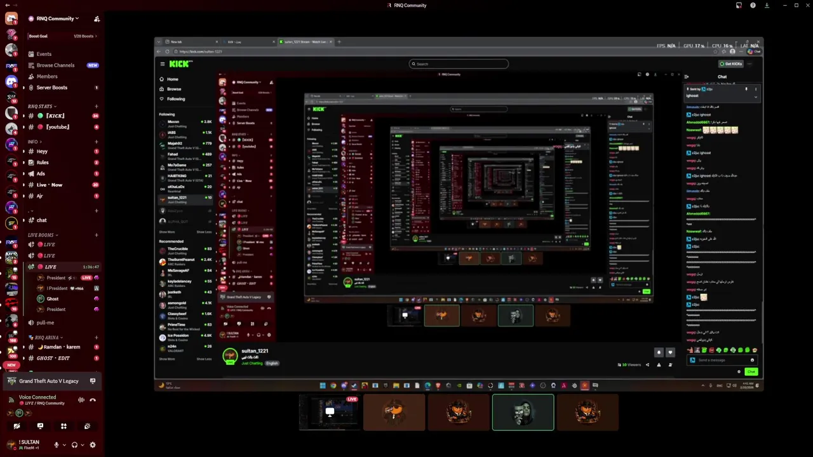Viewport: 813px width, 457px height.
Task: Open the Live・Now channel
Action: coord(62,185)
